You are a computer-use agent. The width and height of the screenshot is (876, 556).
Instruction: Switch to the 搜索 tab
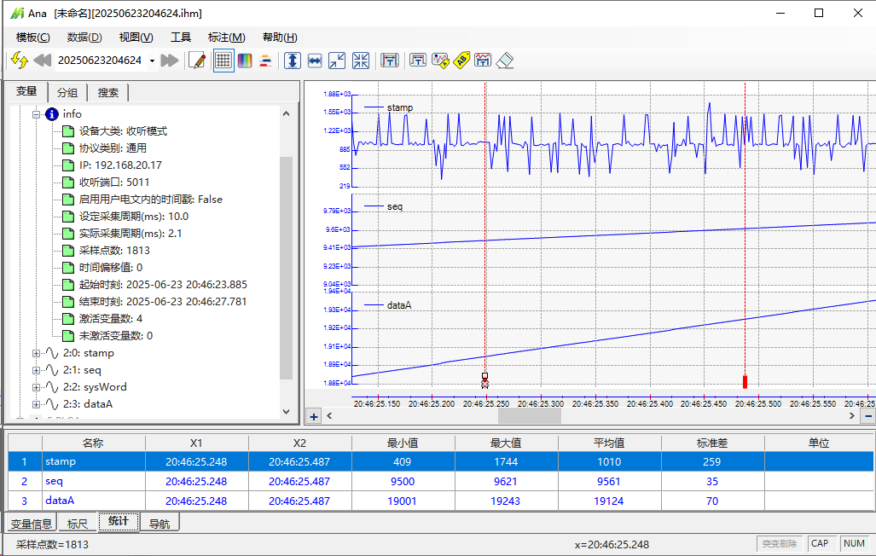(108, 93)
